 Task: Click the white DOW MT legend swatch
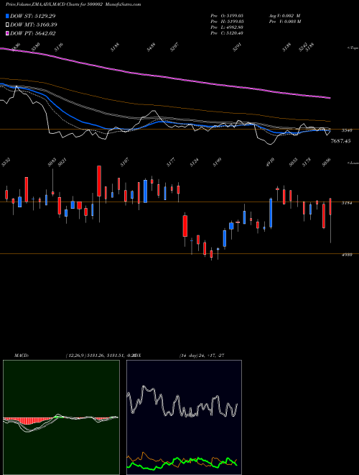[x=7, y=25]
